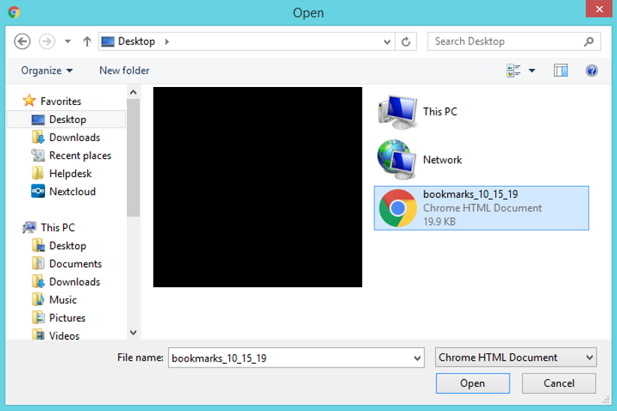Click the Desktop address bar breadcrumb
Screen dimensions: 617x411
136,41
